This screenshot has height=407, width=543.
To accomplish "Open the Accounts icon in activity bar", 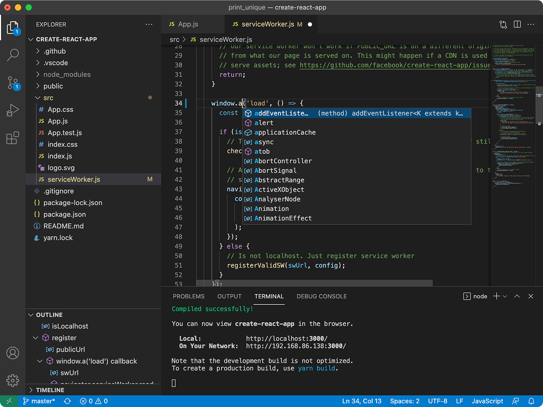I will [13, 353].
